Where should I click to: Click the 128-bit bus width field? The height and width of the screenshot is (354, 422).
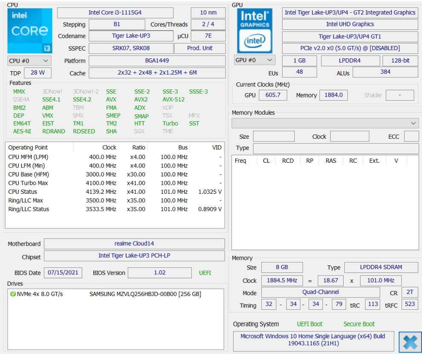[x=400, y=60]
